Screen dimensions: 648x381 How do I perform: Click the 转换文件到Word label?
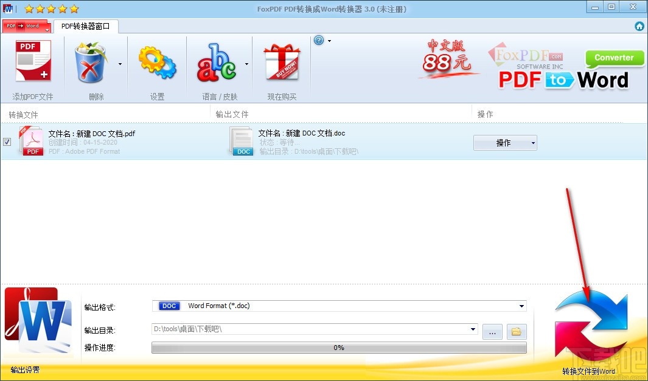[588, 371]
